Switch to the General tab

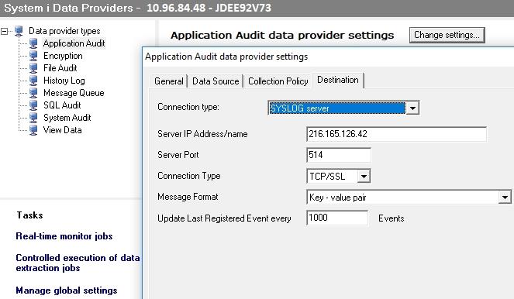(x=169, y=81)
